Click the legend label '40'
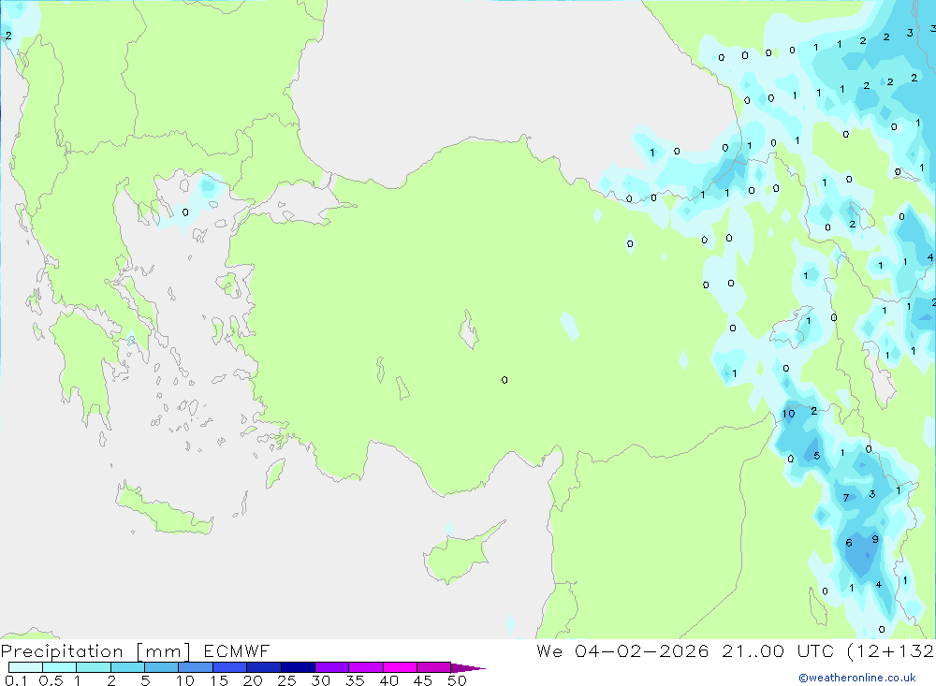936x686 pixels. 389,680
